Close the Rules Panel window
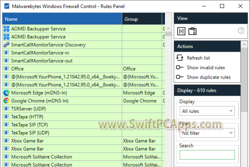 click(240, 6)
